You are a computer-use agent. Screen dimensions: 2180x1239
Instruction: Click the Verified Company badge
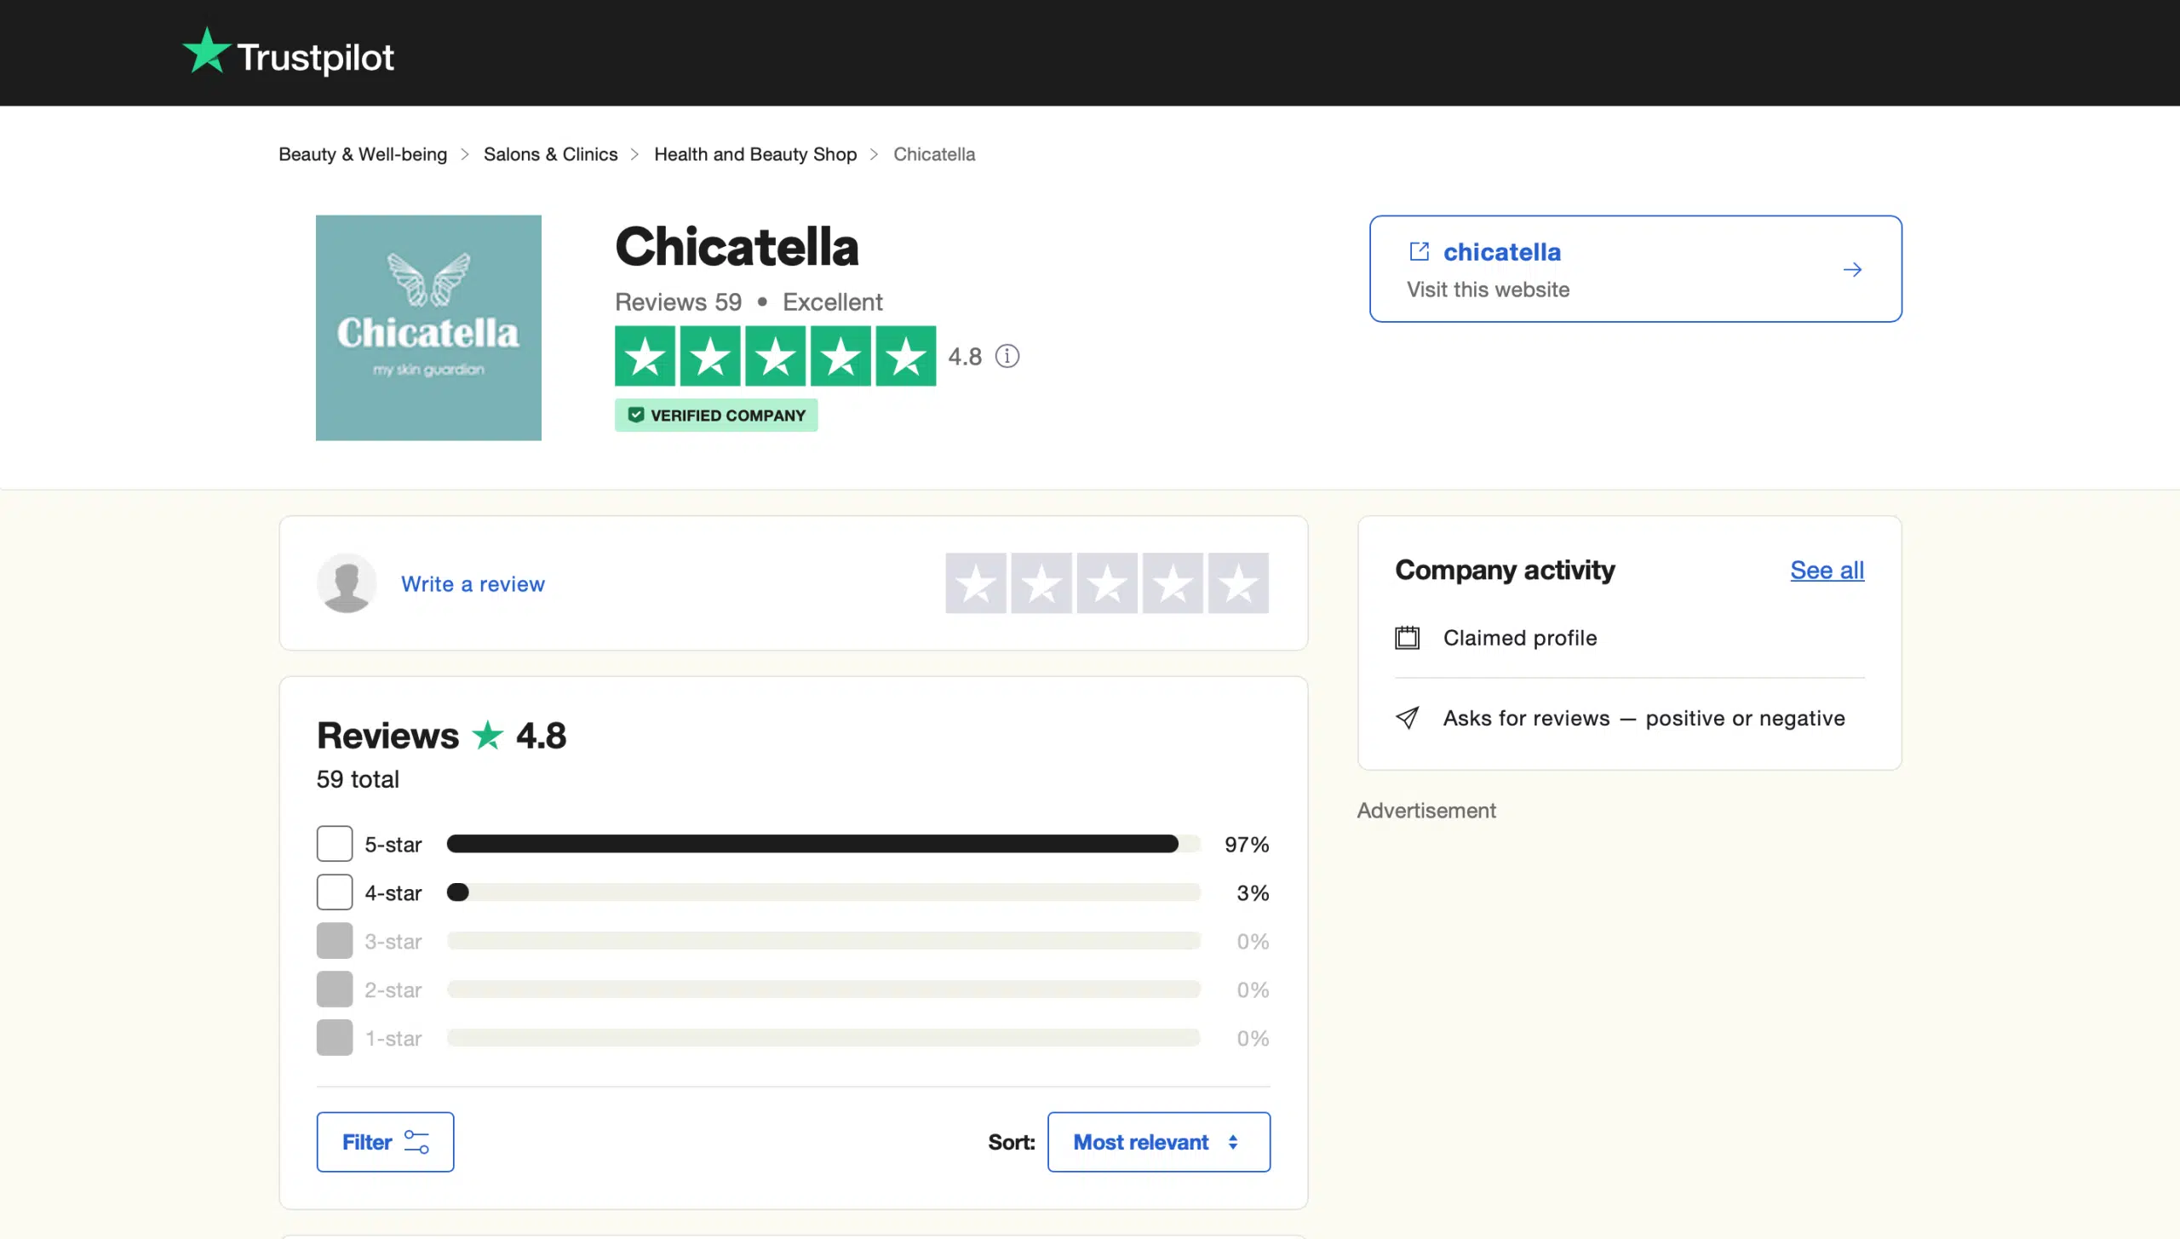coord(716,415)
